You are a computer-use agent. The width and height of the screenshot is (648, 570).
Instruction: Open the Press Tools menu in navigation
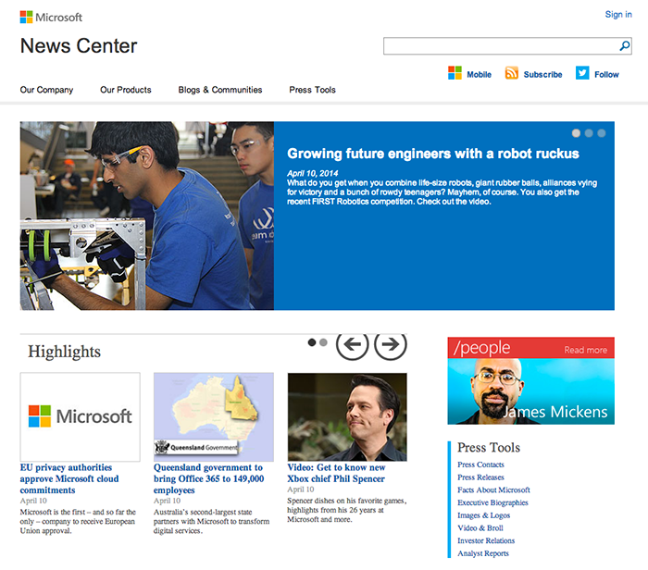(313, 90)
